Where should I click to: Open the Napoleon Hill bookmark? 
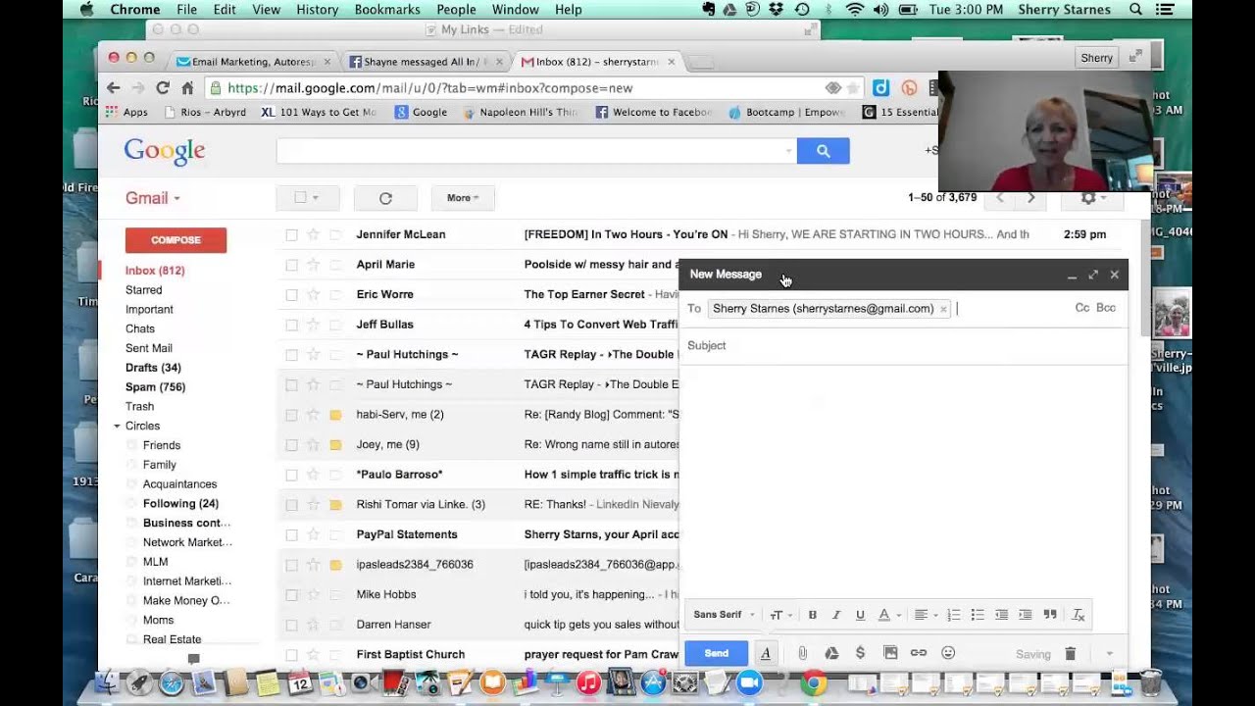point(521,113)
